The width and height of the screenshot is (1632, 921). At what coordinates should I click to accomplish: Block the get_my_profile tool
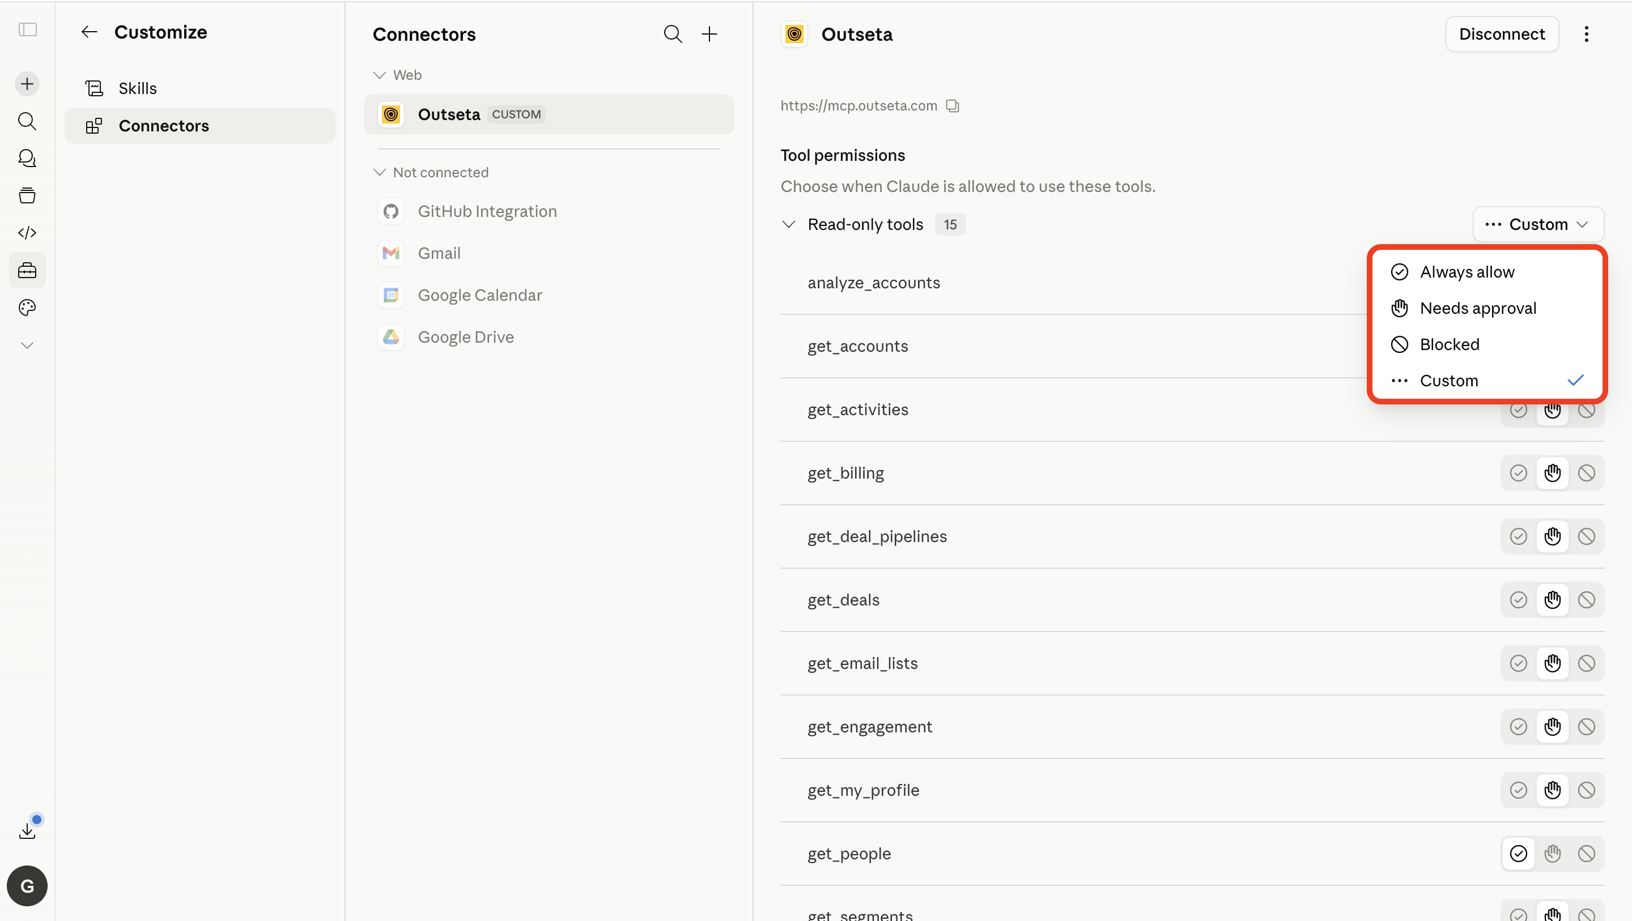pos(1587,790)
